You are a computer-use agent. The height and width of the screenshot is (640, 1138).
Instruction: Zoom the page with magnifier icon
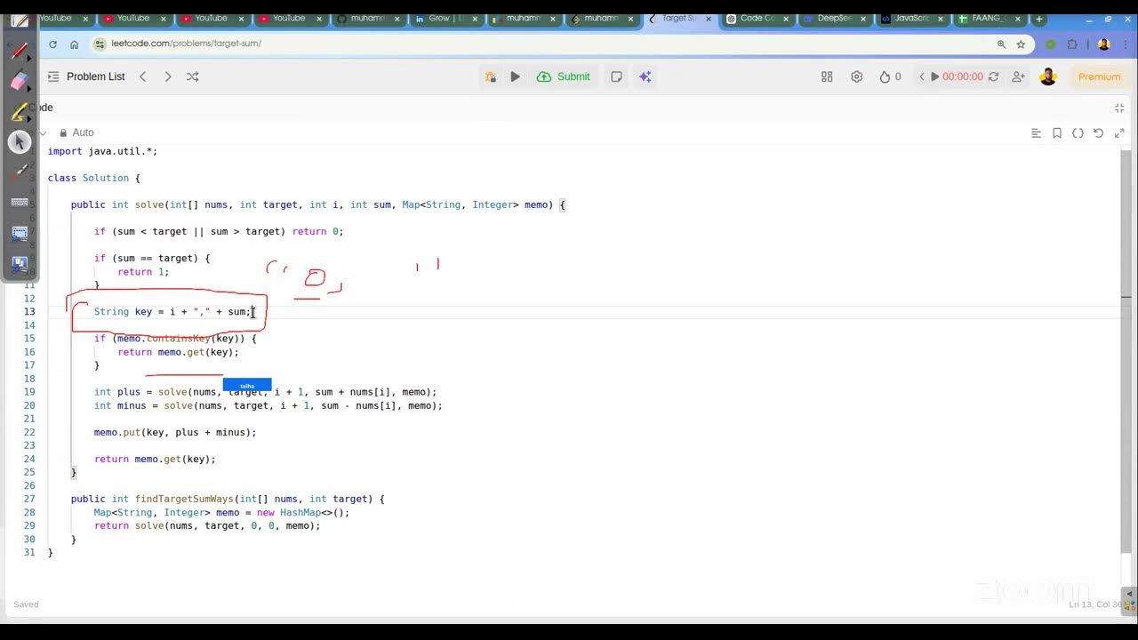click(1001, 44)
